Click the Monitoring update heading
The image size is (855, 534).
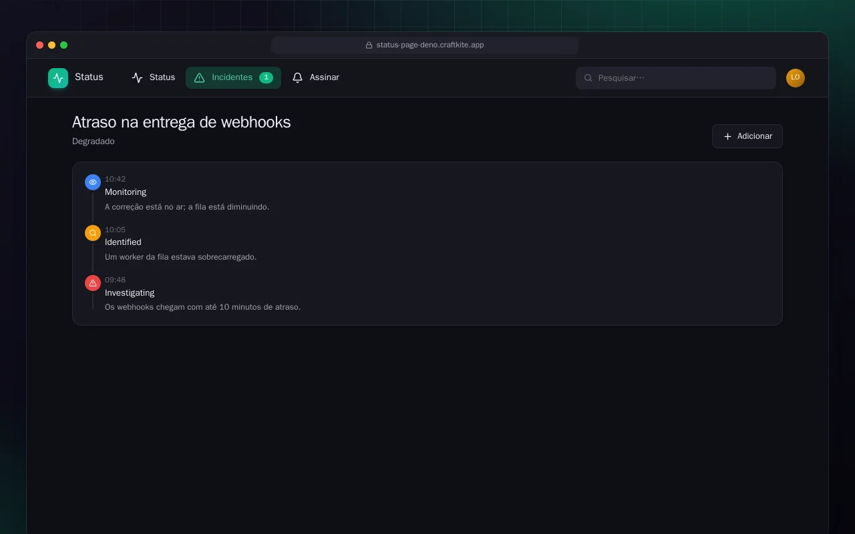126,192
